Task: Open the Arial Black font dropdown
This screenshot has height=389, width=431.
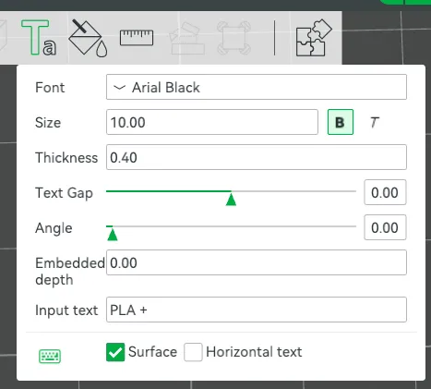Action: coord(257,87)
